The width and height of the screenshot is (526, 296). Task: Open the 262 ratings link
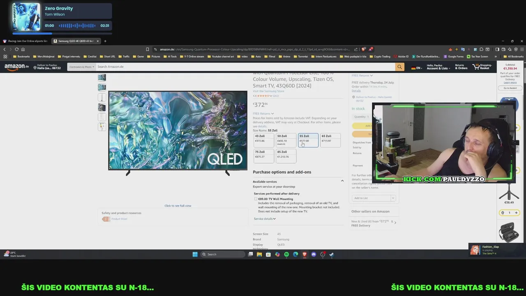[276, 96]
